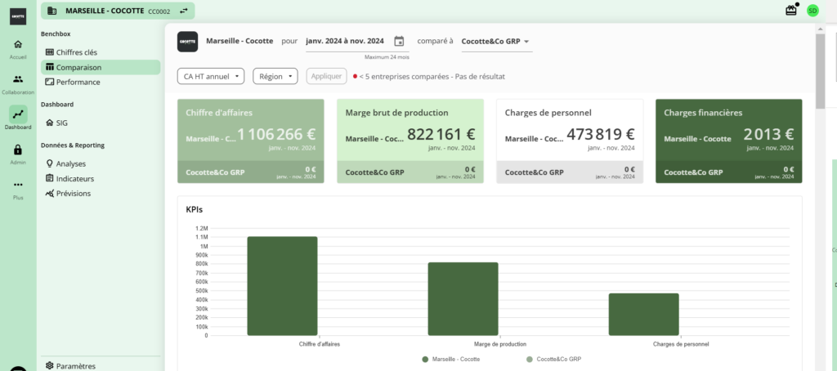Expand the CA HT annuel dropdown
Image resolution: width=837 pixels, height=371 pixels.
pyautogui.click(x=211, y=76)
